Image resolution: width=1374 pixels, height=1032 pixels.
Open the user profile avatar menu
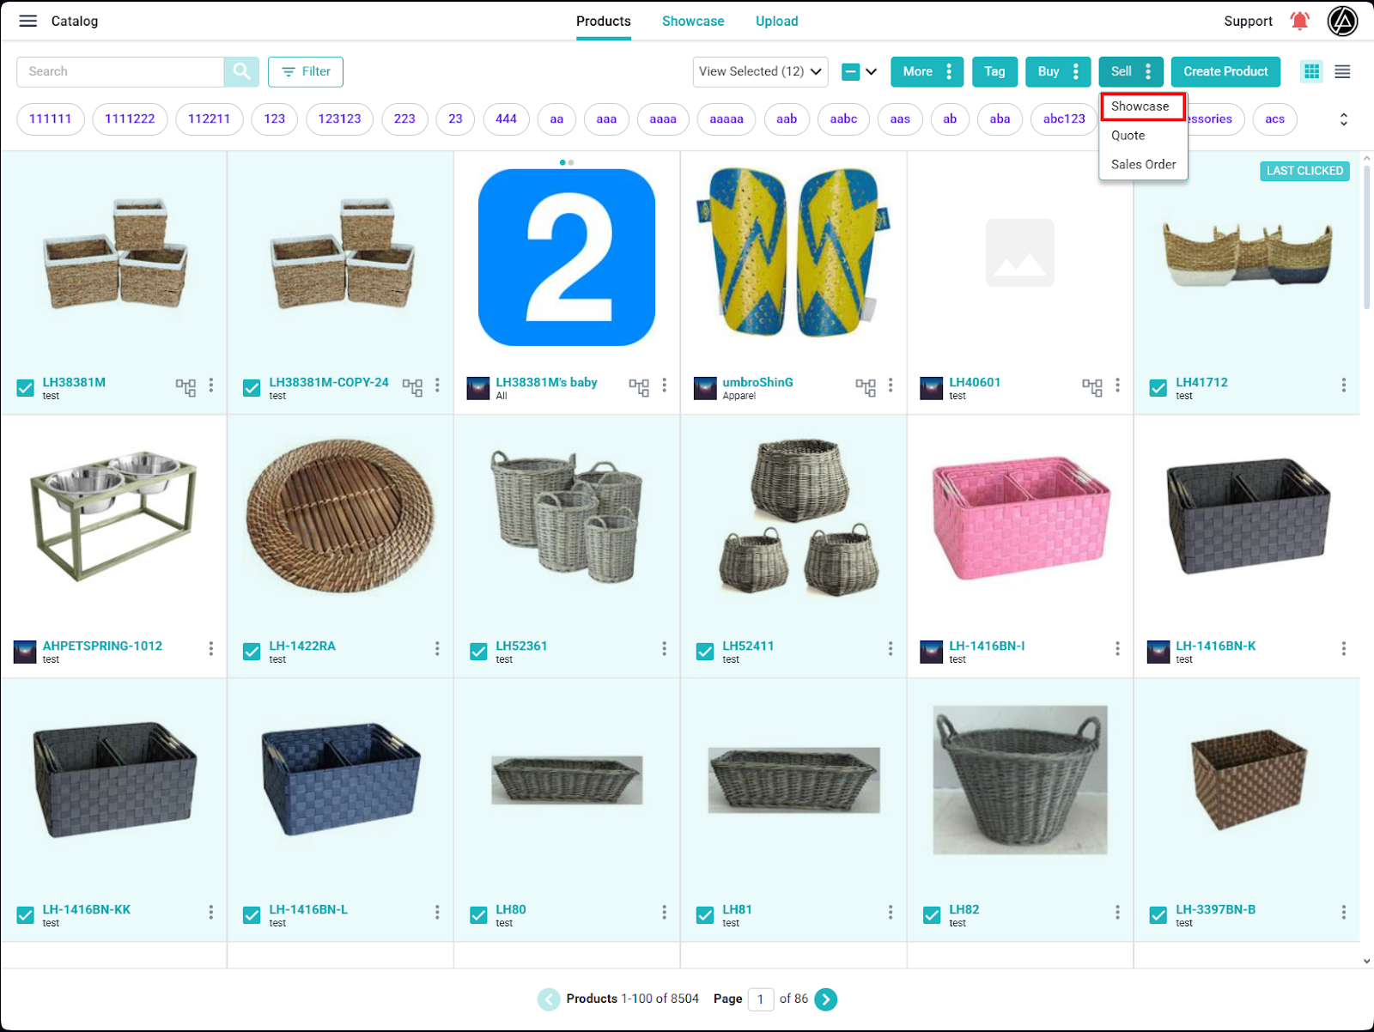1342,21
